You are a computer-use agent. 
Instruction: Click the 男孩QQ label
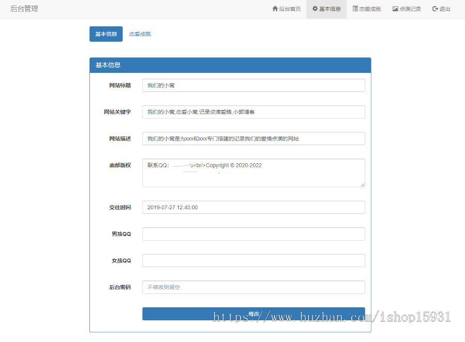(121, 234)
